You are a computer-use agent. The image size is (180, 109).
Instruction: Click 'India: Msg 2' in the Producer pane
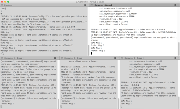(x=7, y=38)
